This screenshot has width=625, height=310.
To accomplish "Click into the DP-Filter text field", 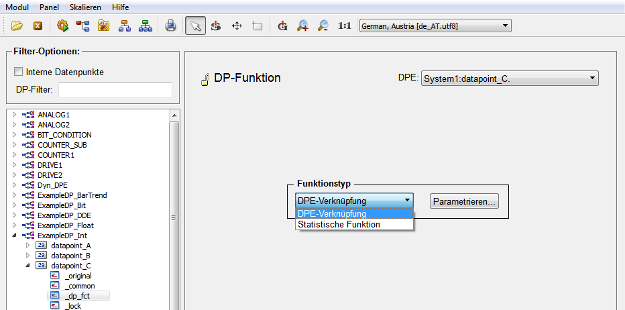I will click(115, 89).
